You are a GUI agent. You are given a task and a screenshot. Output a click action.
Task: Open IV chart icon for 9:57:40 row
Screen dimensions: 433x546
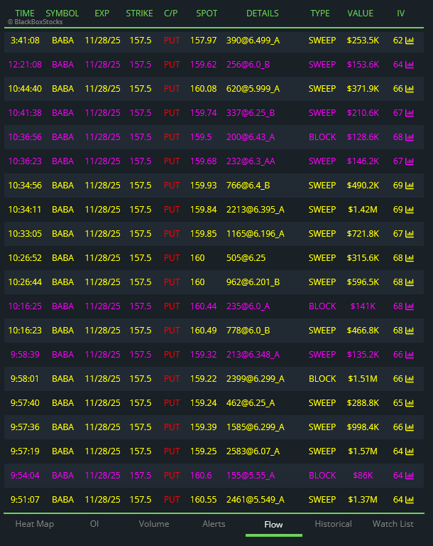click(410, 403)
